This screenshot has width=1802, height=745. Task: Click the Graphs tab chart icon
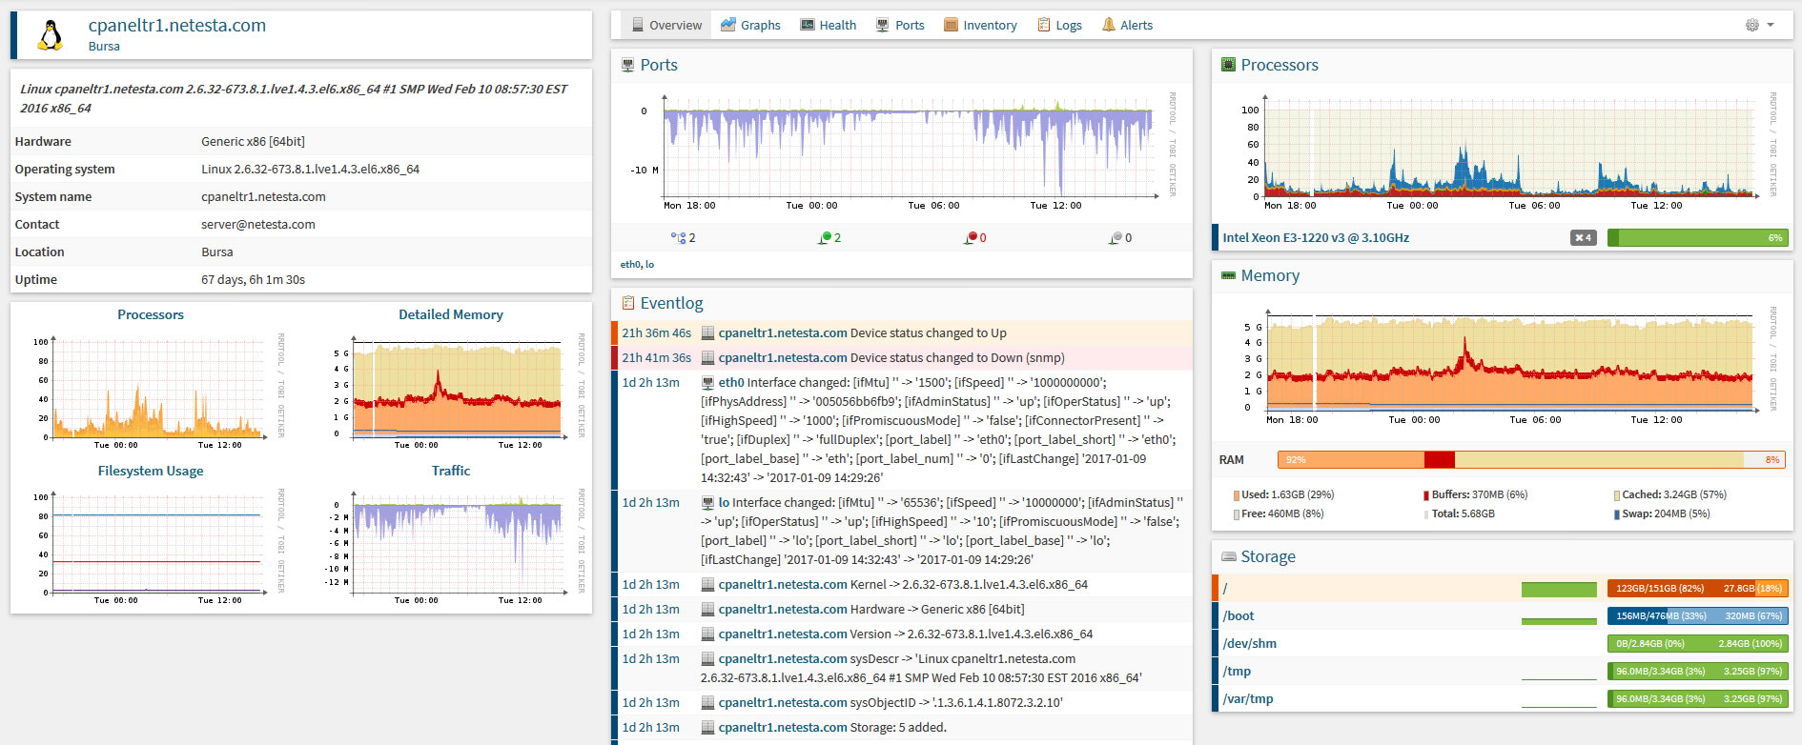coord(728,25)
